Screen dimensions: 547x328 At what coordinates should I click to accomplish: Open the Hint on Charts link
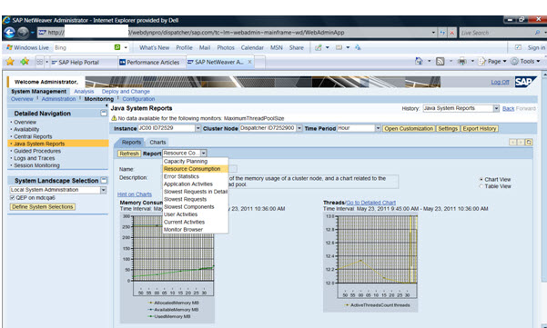point(135,194)
